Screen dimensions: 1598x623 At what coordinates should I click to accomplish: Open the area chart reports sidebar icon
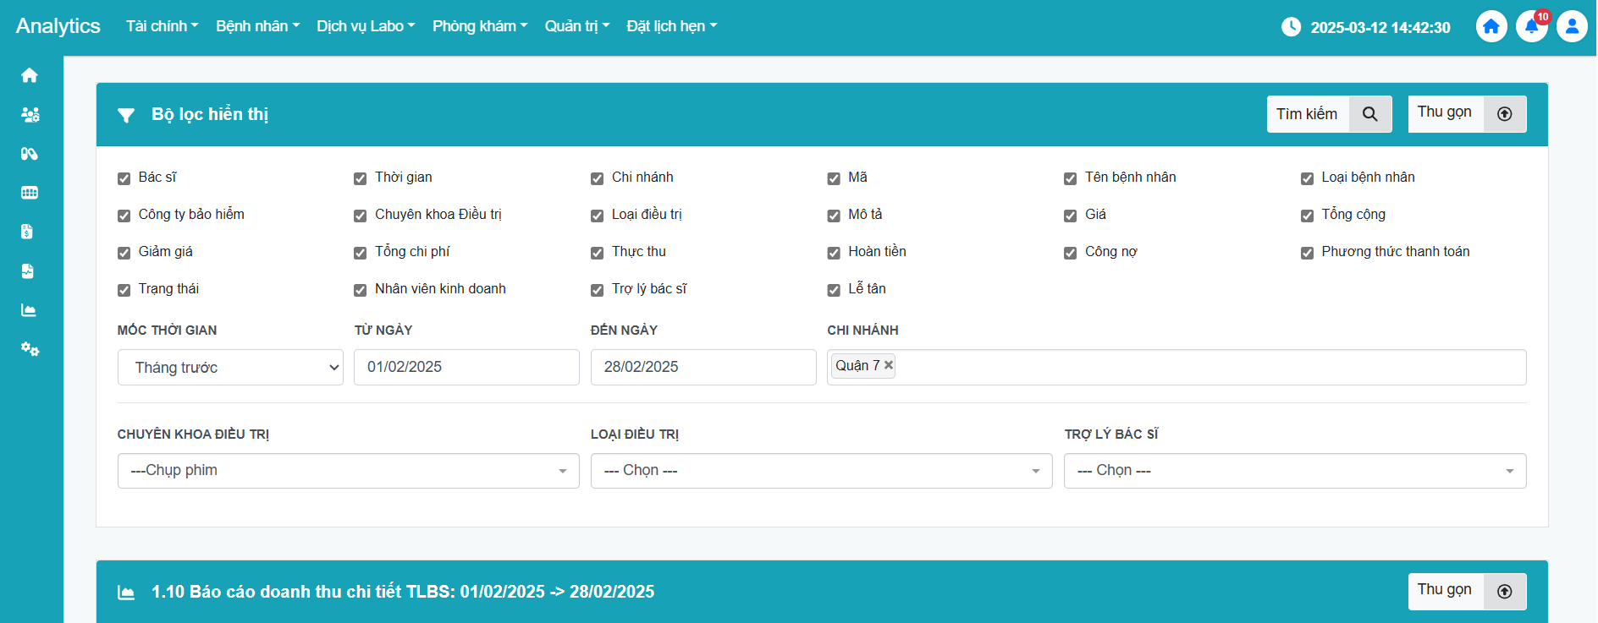click(29, 310)
